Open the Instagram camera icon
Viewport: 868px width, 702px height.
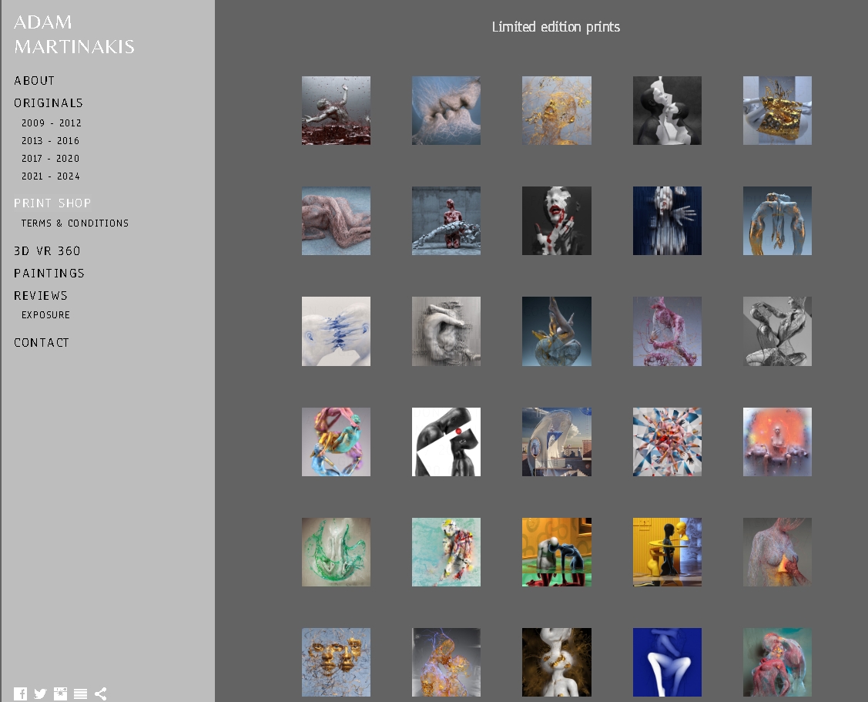tap(60, 694)
